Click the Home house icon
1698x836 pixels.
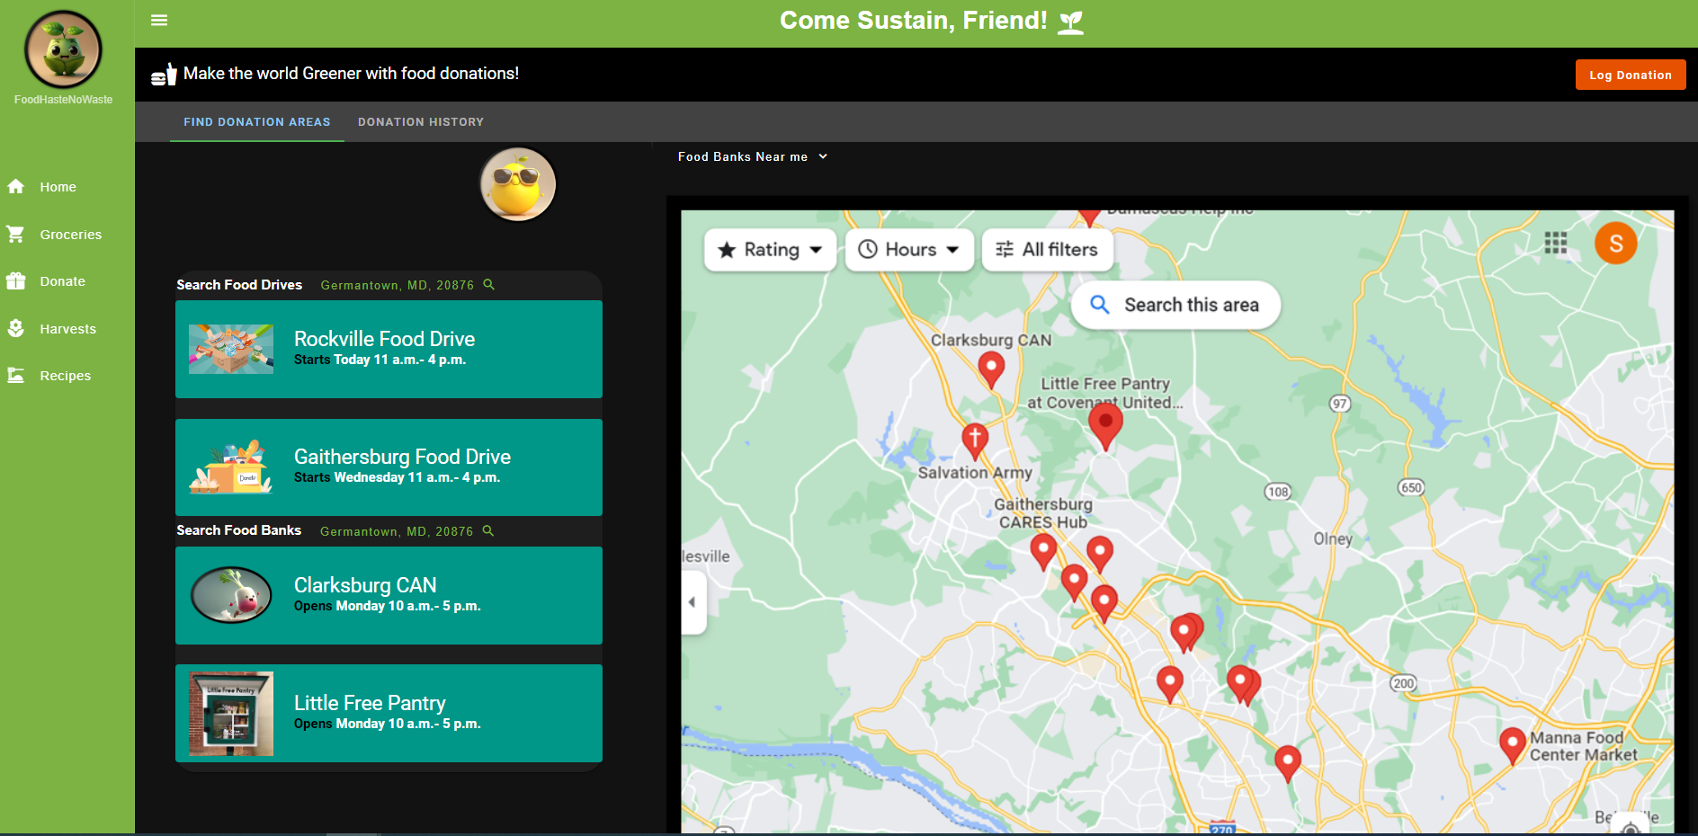[x=16, y=186]
